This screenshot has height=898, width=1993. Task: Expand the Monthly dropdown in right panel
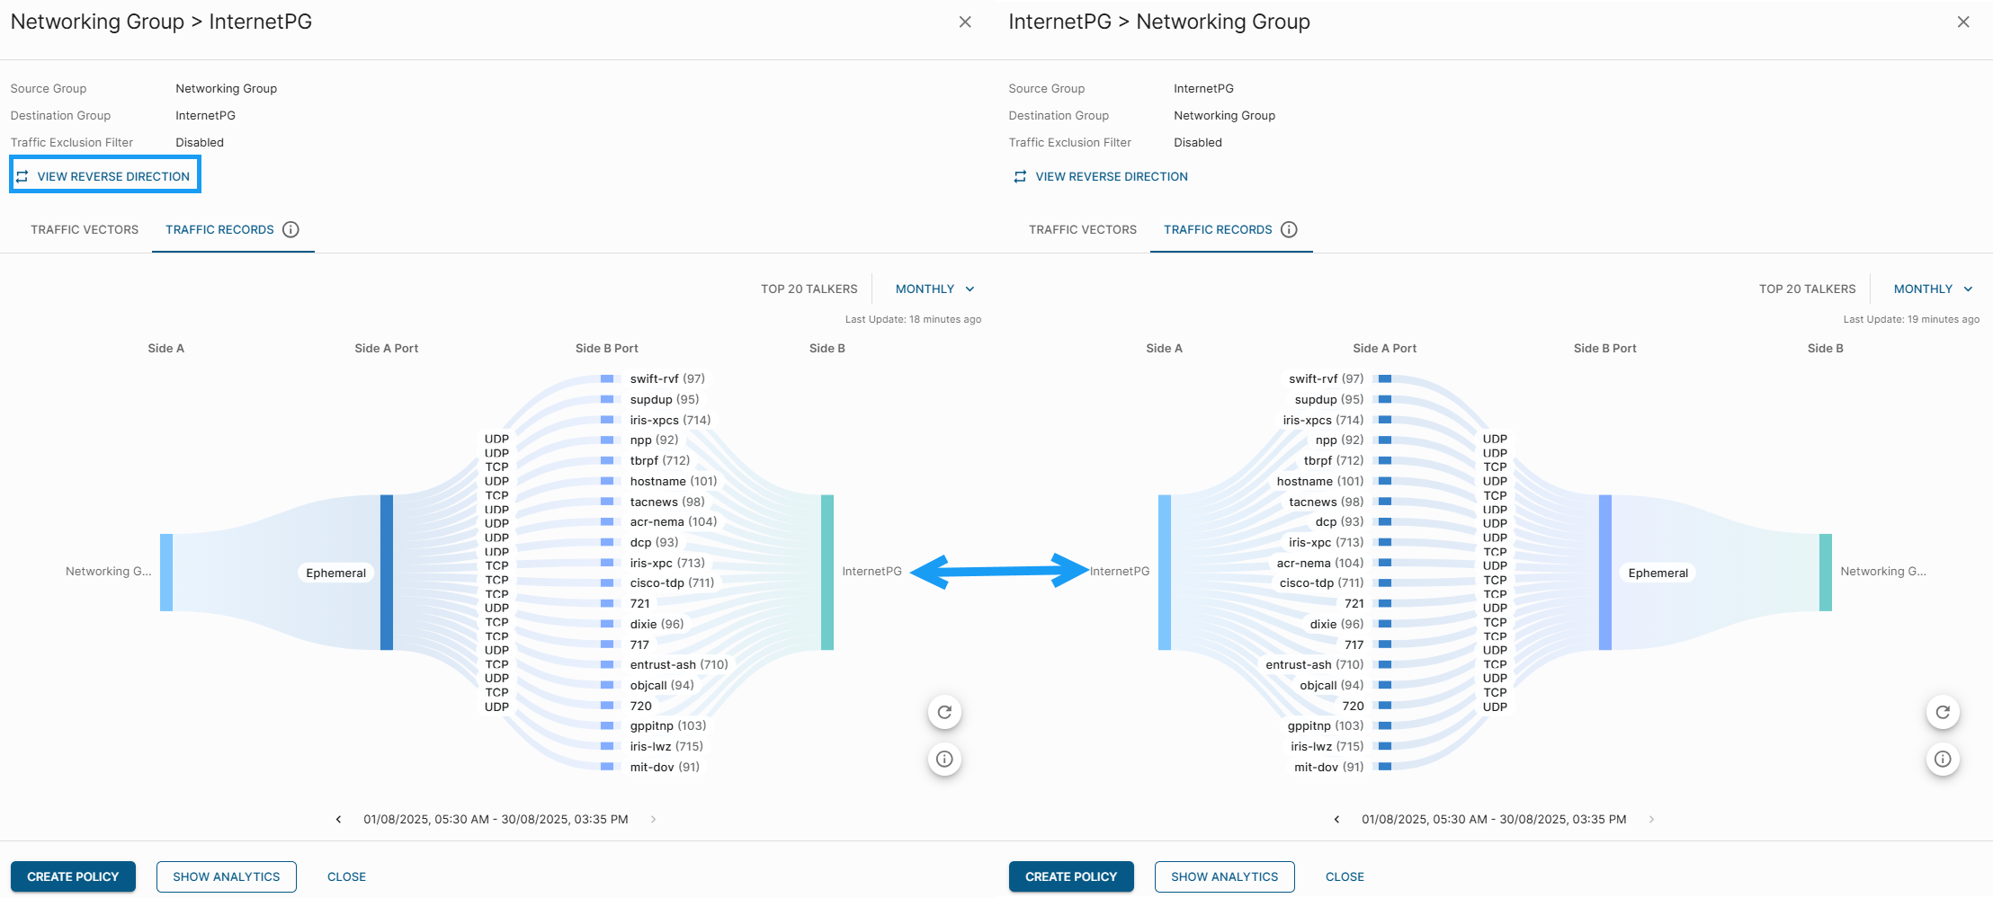pos(1933,289)
